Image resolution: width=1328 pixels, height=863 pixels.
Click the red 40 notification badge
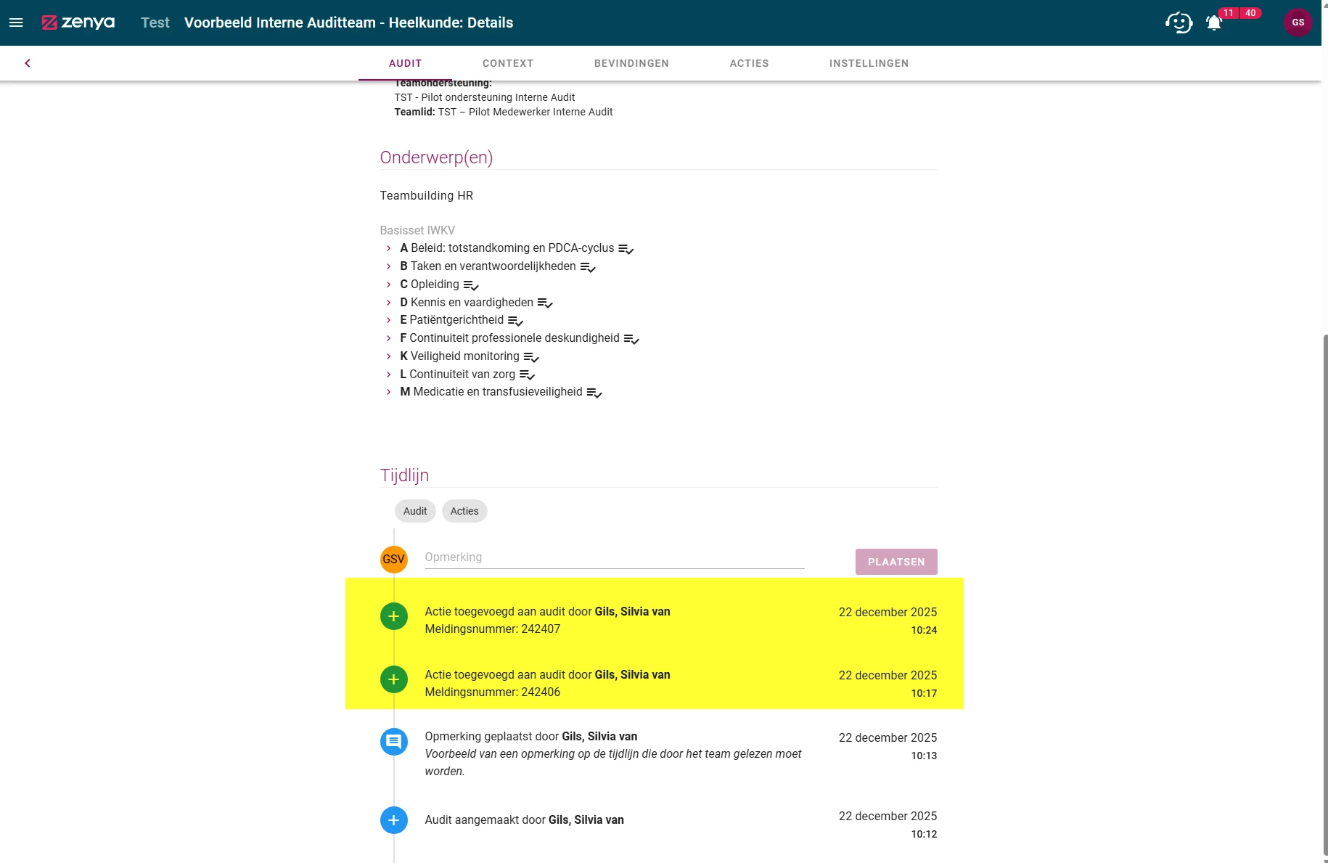[1250, 12]
